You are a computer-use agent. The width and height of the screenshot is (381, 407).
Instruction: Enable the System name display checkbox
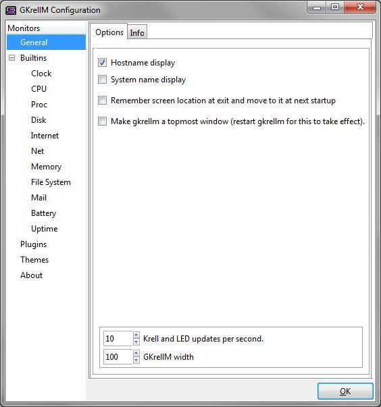pos(102,80)
